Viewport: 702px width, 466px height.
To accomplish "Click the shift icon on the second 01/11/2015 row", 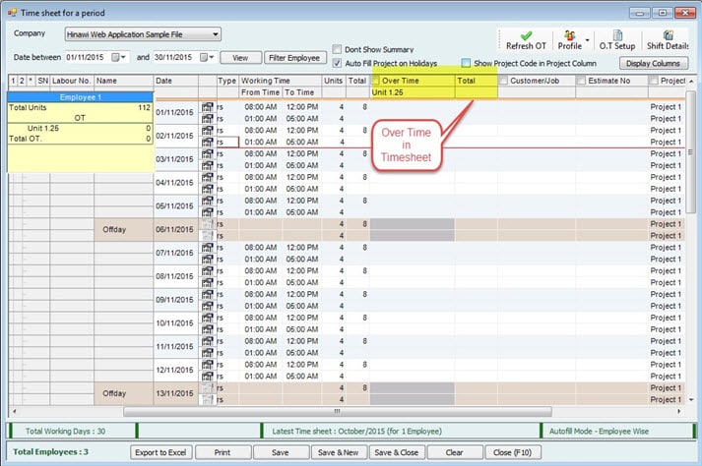I will point(208,119).
